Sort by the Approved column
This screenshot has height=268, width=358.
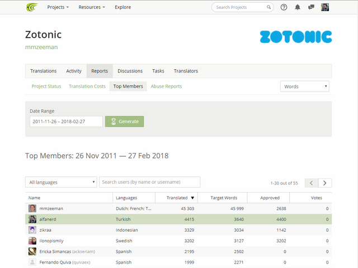(270, 198)
